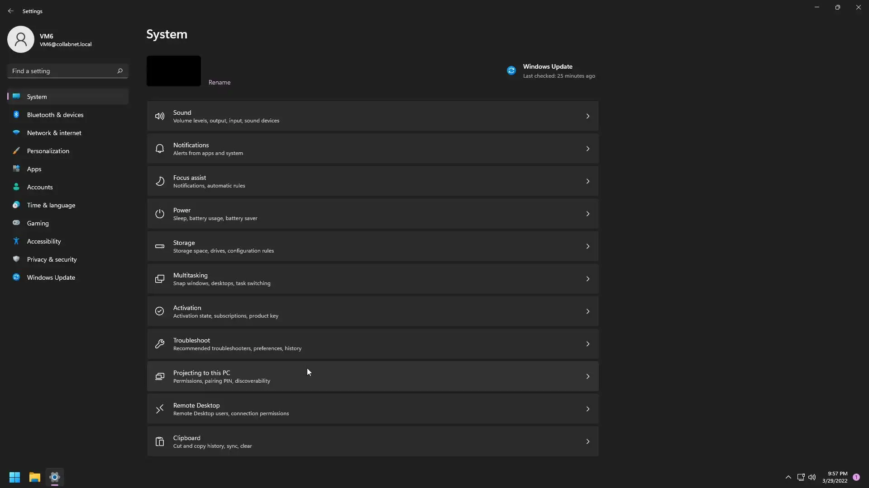Click the Windows Update sync icon at top

[x=511, y=70]
